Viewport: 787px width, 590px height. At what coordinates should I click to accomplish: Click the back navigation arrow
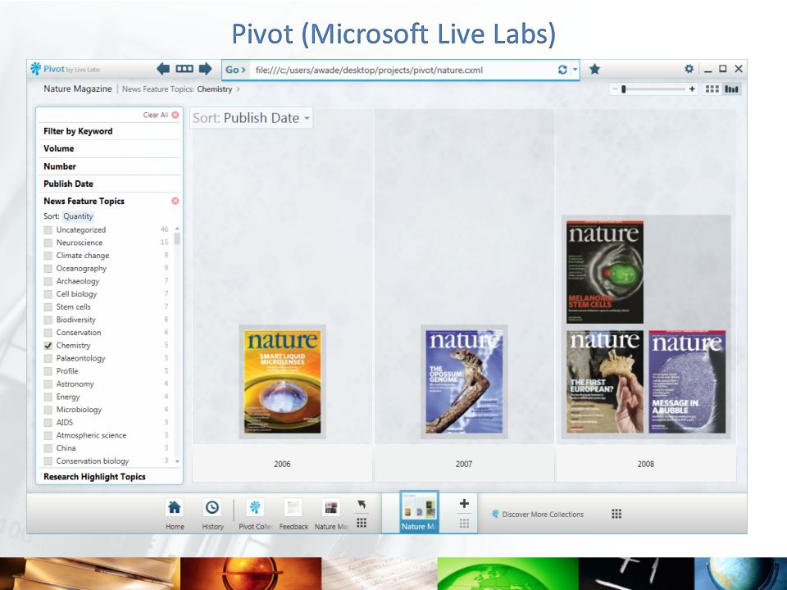[x=162, y=69]
